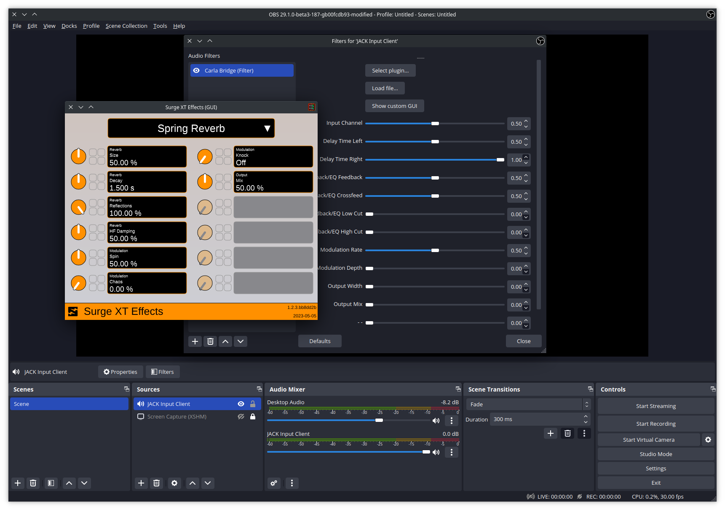Adjust the Modulation Rate slider
The height and width of the screenshot is (510, 725).
pos(435,250)
